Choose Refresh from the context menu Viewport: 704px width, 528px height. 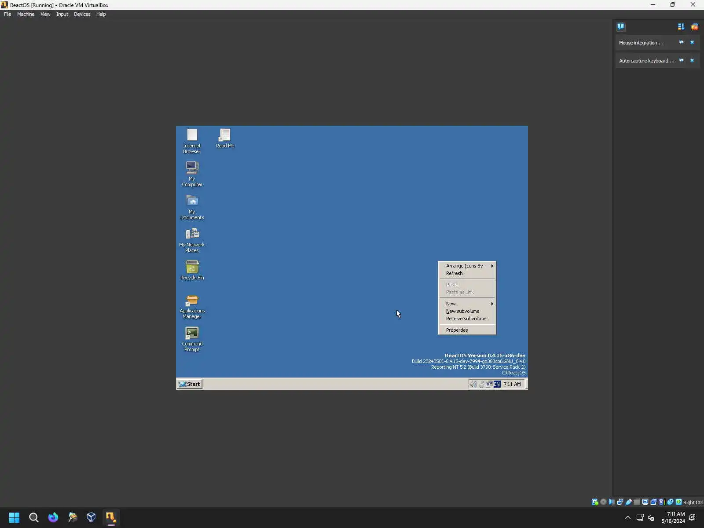pos(467,273)
